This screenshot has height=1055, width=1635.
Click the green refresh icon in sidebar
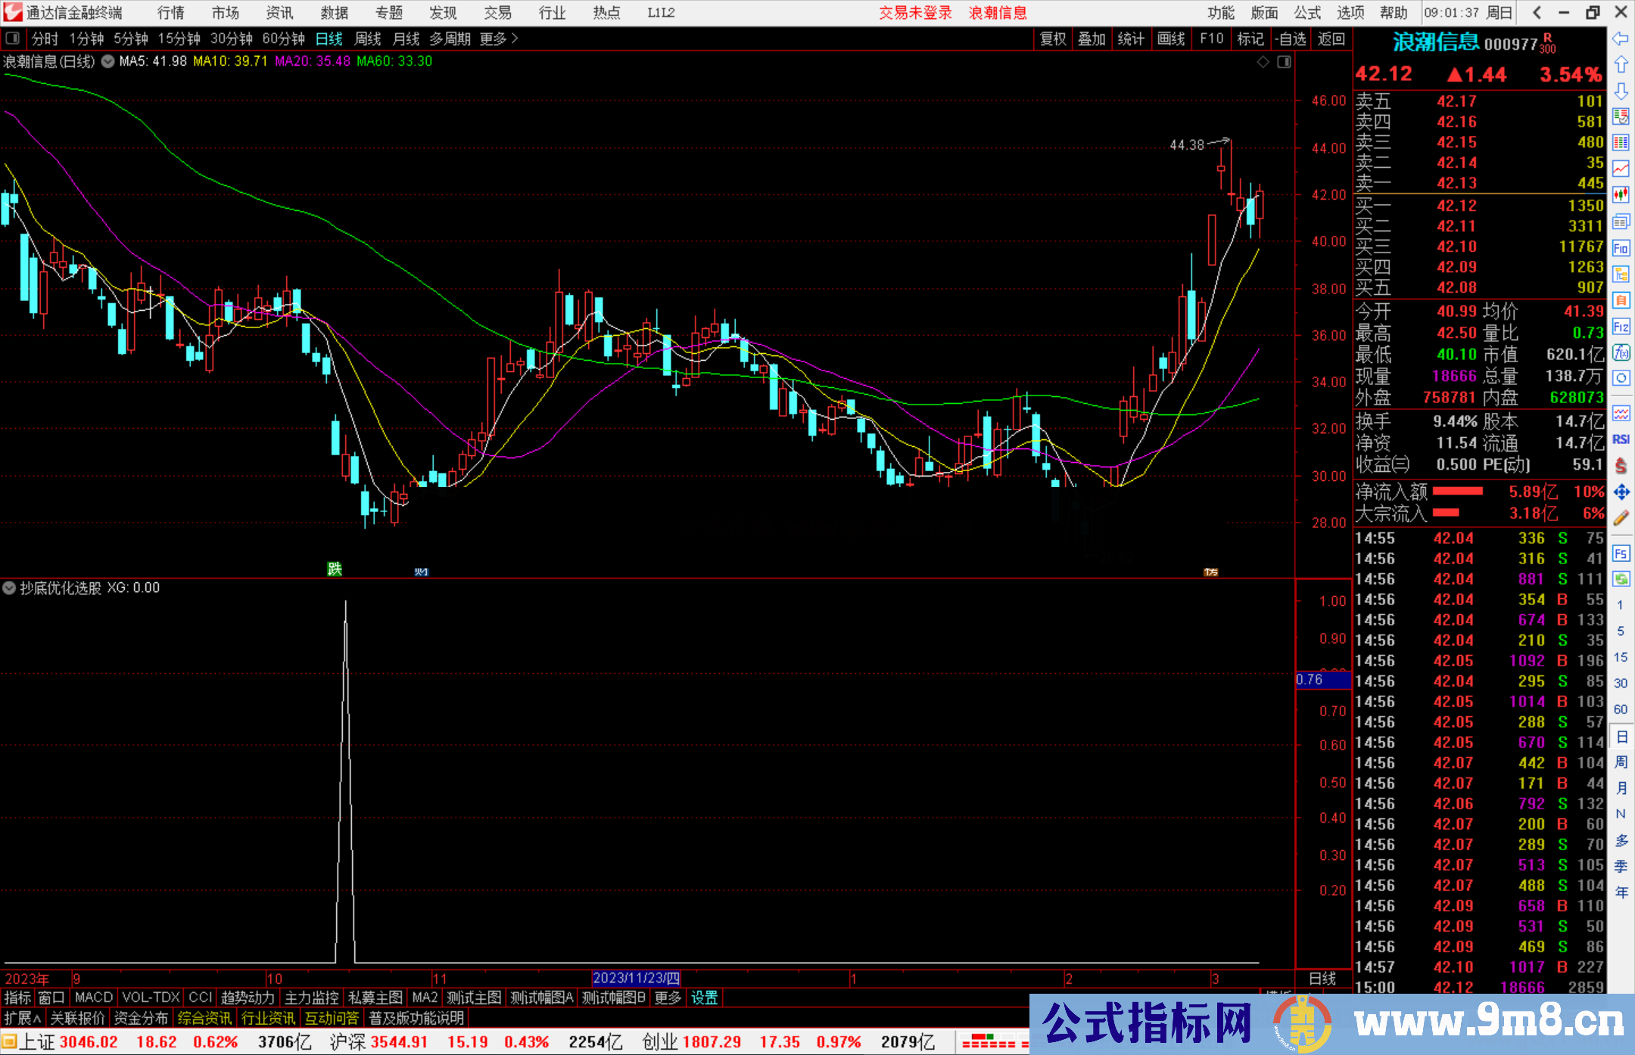[1621, 579]
